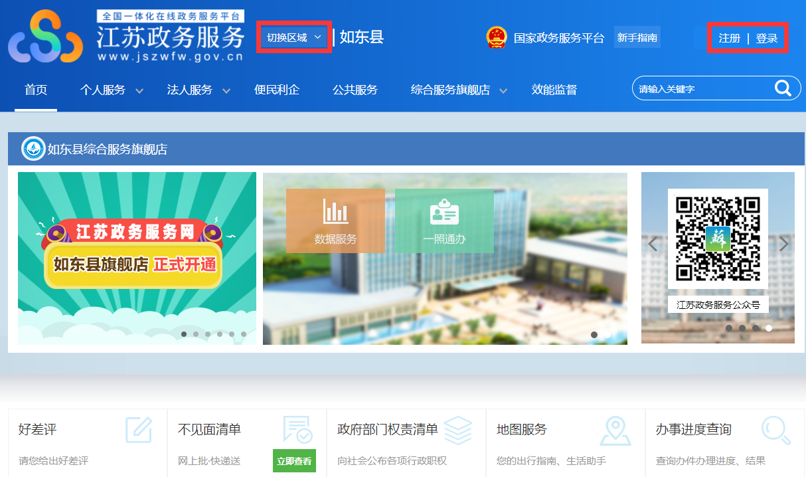
Task: Click the search magnifier icon
Action: (x=783, y=88)
